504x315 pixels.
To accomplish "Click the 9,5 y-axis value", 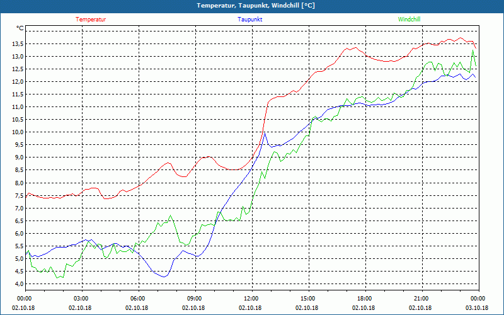I will [20, 145].
